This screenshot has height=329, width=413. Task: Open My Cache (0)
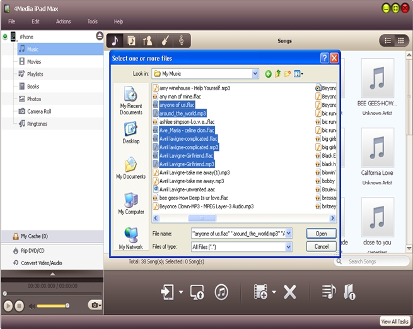coord(34,236)
